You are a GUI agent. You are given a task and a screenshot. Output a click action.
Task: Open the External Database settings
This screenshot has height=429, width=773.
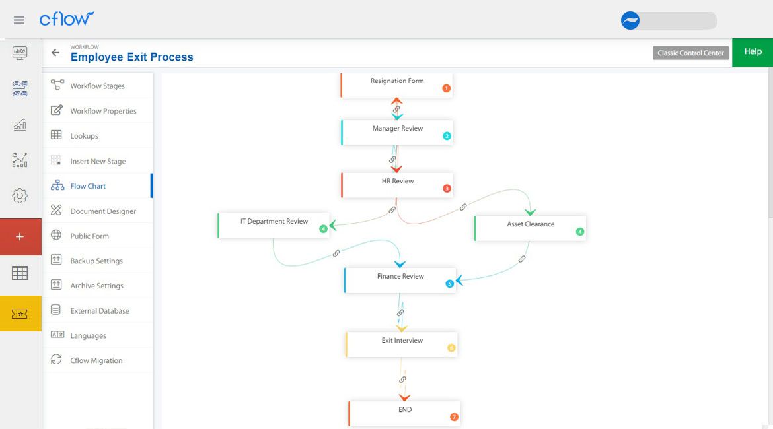(100, 310)
